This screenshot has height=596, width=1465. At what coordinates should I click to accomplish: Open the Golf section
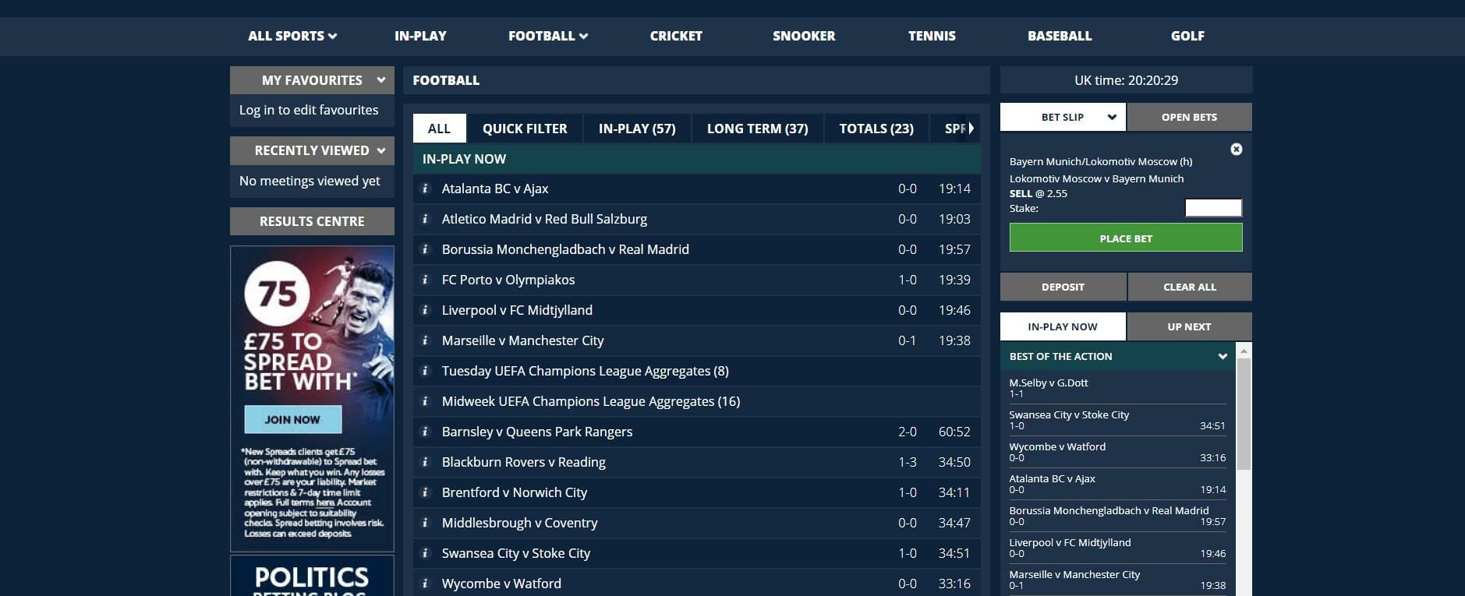pyautogui.click(x=1187, y=36)
